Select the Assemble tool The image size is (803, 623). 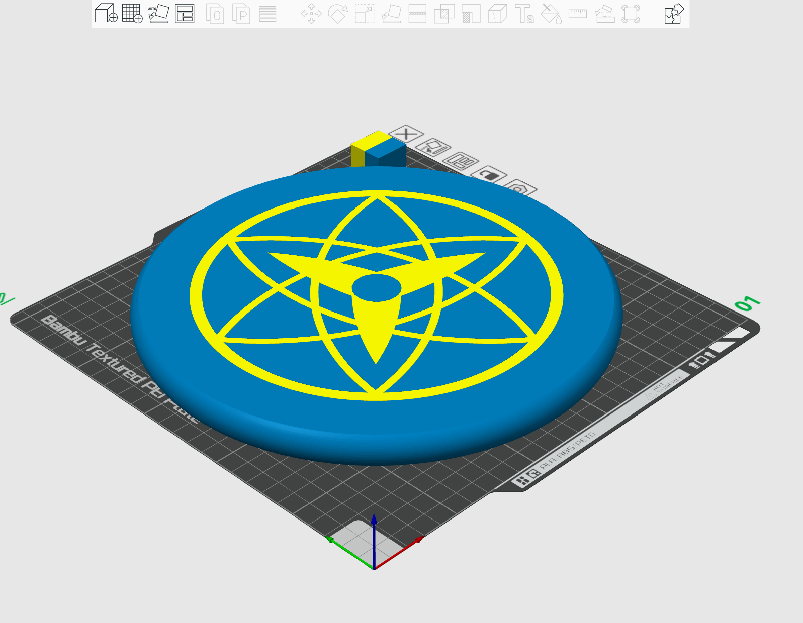[605, 14]
